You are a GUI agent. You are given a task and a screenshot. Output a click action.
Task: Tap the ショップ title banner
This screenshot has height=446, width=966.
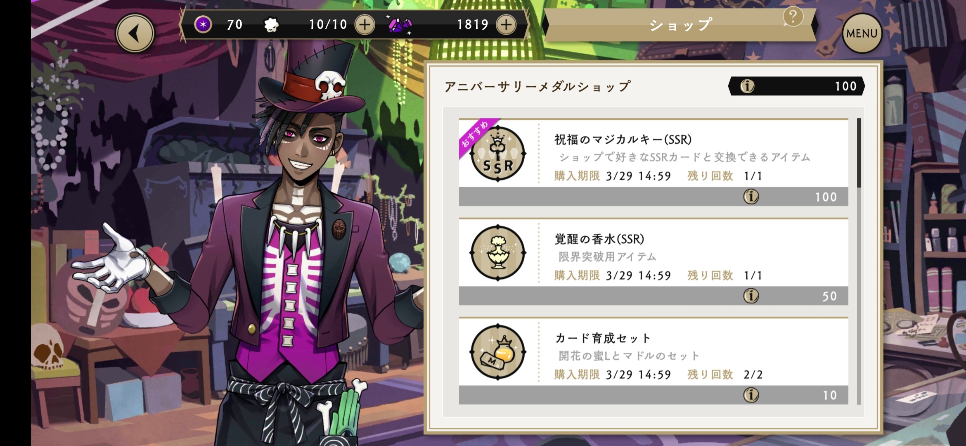[680, 26]
